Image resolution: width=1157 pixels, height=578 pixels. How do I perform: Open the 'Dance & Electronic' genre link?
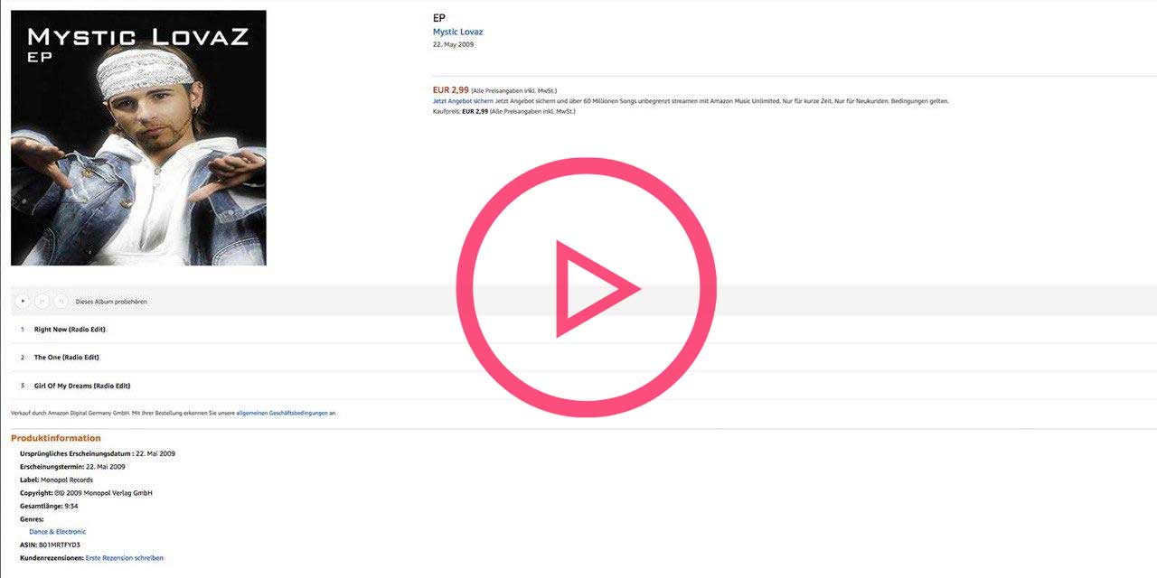(58, 532)
